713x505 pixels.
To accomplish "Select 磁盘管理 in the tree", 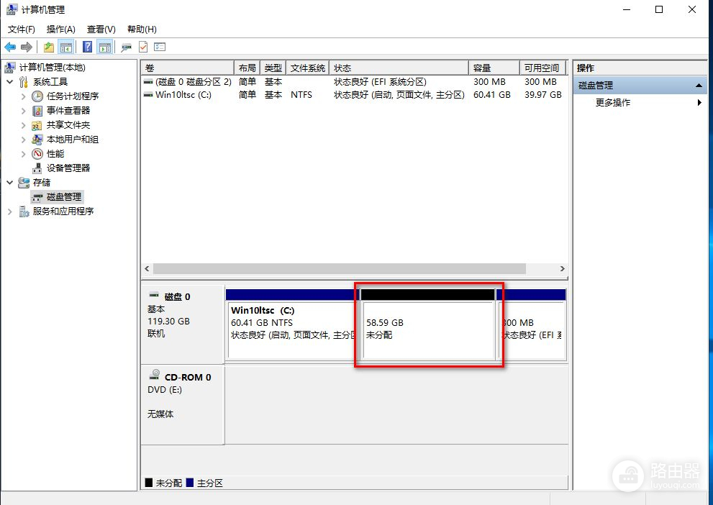I will pyautogui.click(x=58, y=197).
